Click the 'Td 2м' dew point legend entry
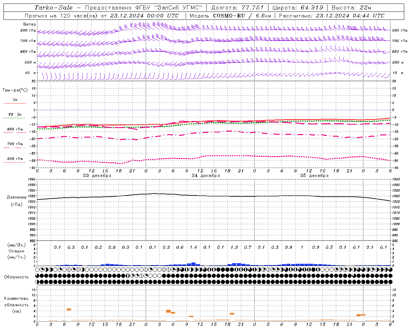Image resolution: width=409 pixels, height=327 pixels. click(15, 114)
